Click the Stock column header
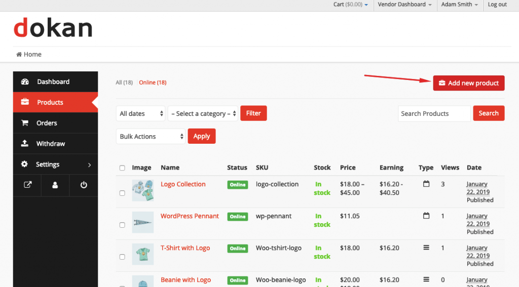 (322, 168)
